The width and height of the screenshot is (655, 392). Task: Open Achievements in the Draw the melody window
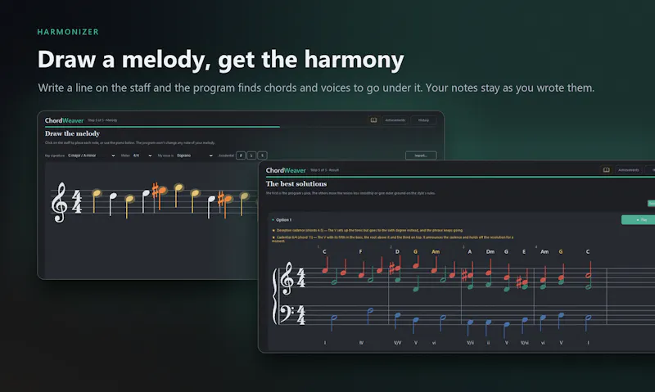395,120
